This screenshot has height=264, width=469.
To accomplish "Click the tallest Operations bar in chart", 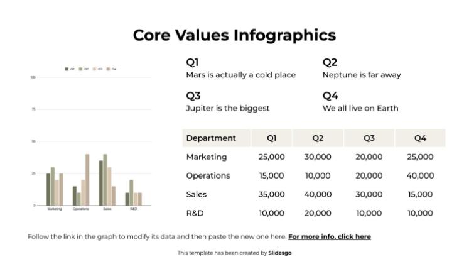I will (87, 179).
